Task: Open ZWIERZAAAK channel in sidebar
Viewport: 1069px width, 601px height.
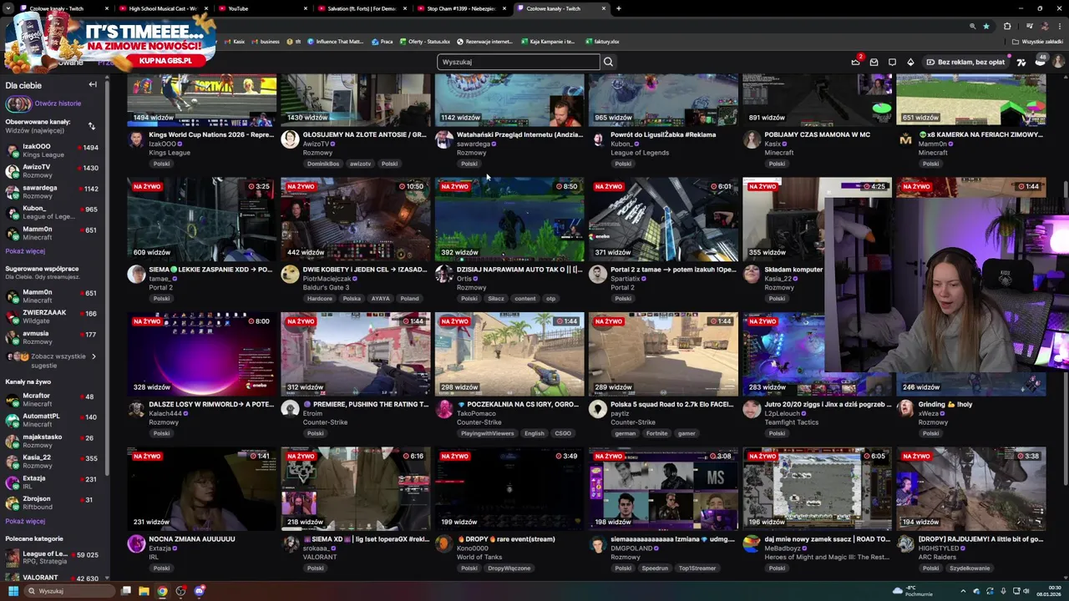Action: tap(52, 316)
